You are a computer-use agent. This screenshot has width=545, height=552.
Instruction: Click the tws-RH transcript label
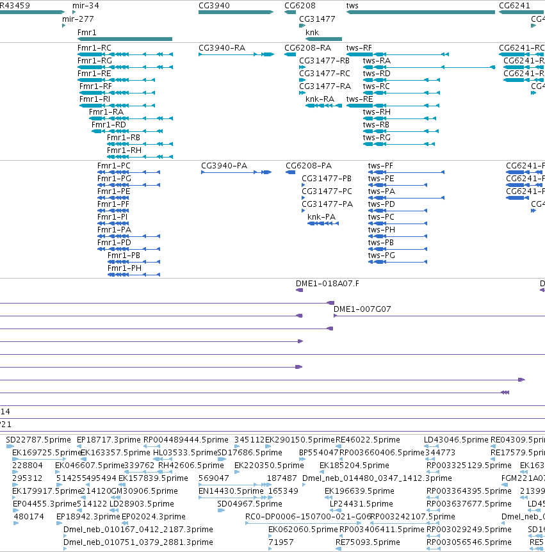[x=377, y=112]
